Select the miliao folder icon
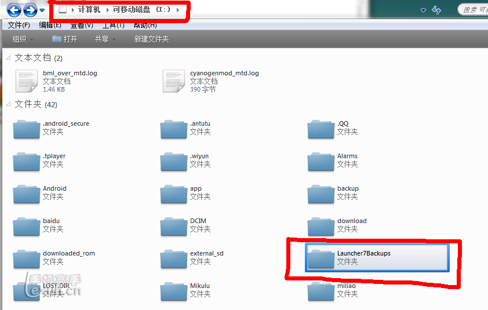The width and height of the screenshot is (488, 310). point(321,291)
